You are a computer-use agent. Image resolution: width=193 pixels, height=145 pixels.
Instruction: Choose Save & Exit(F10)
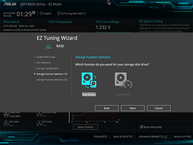point(123,137)
